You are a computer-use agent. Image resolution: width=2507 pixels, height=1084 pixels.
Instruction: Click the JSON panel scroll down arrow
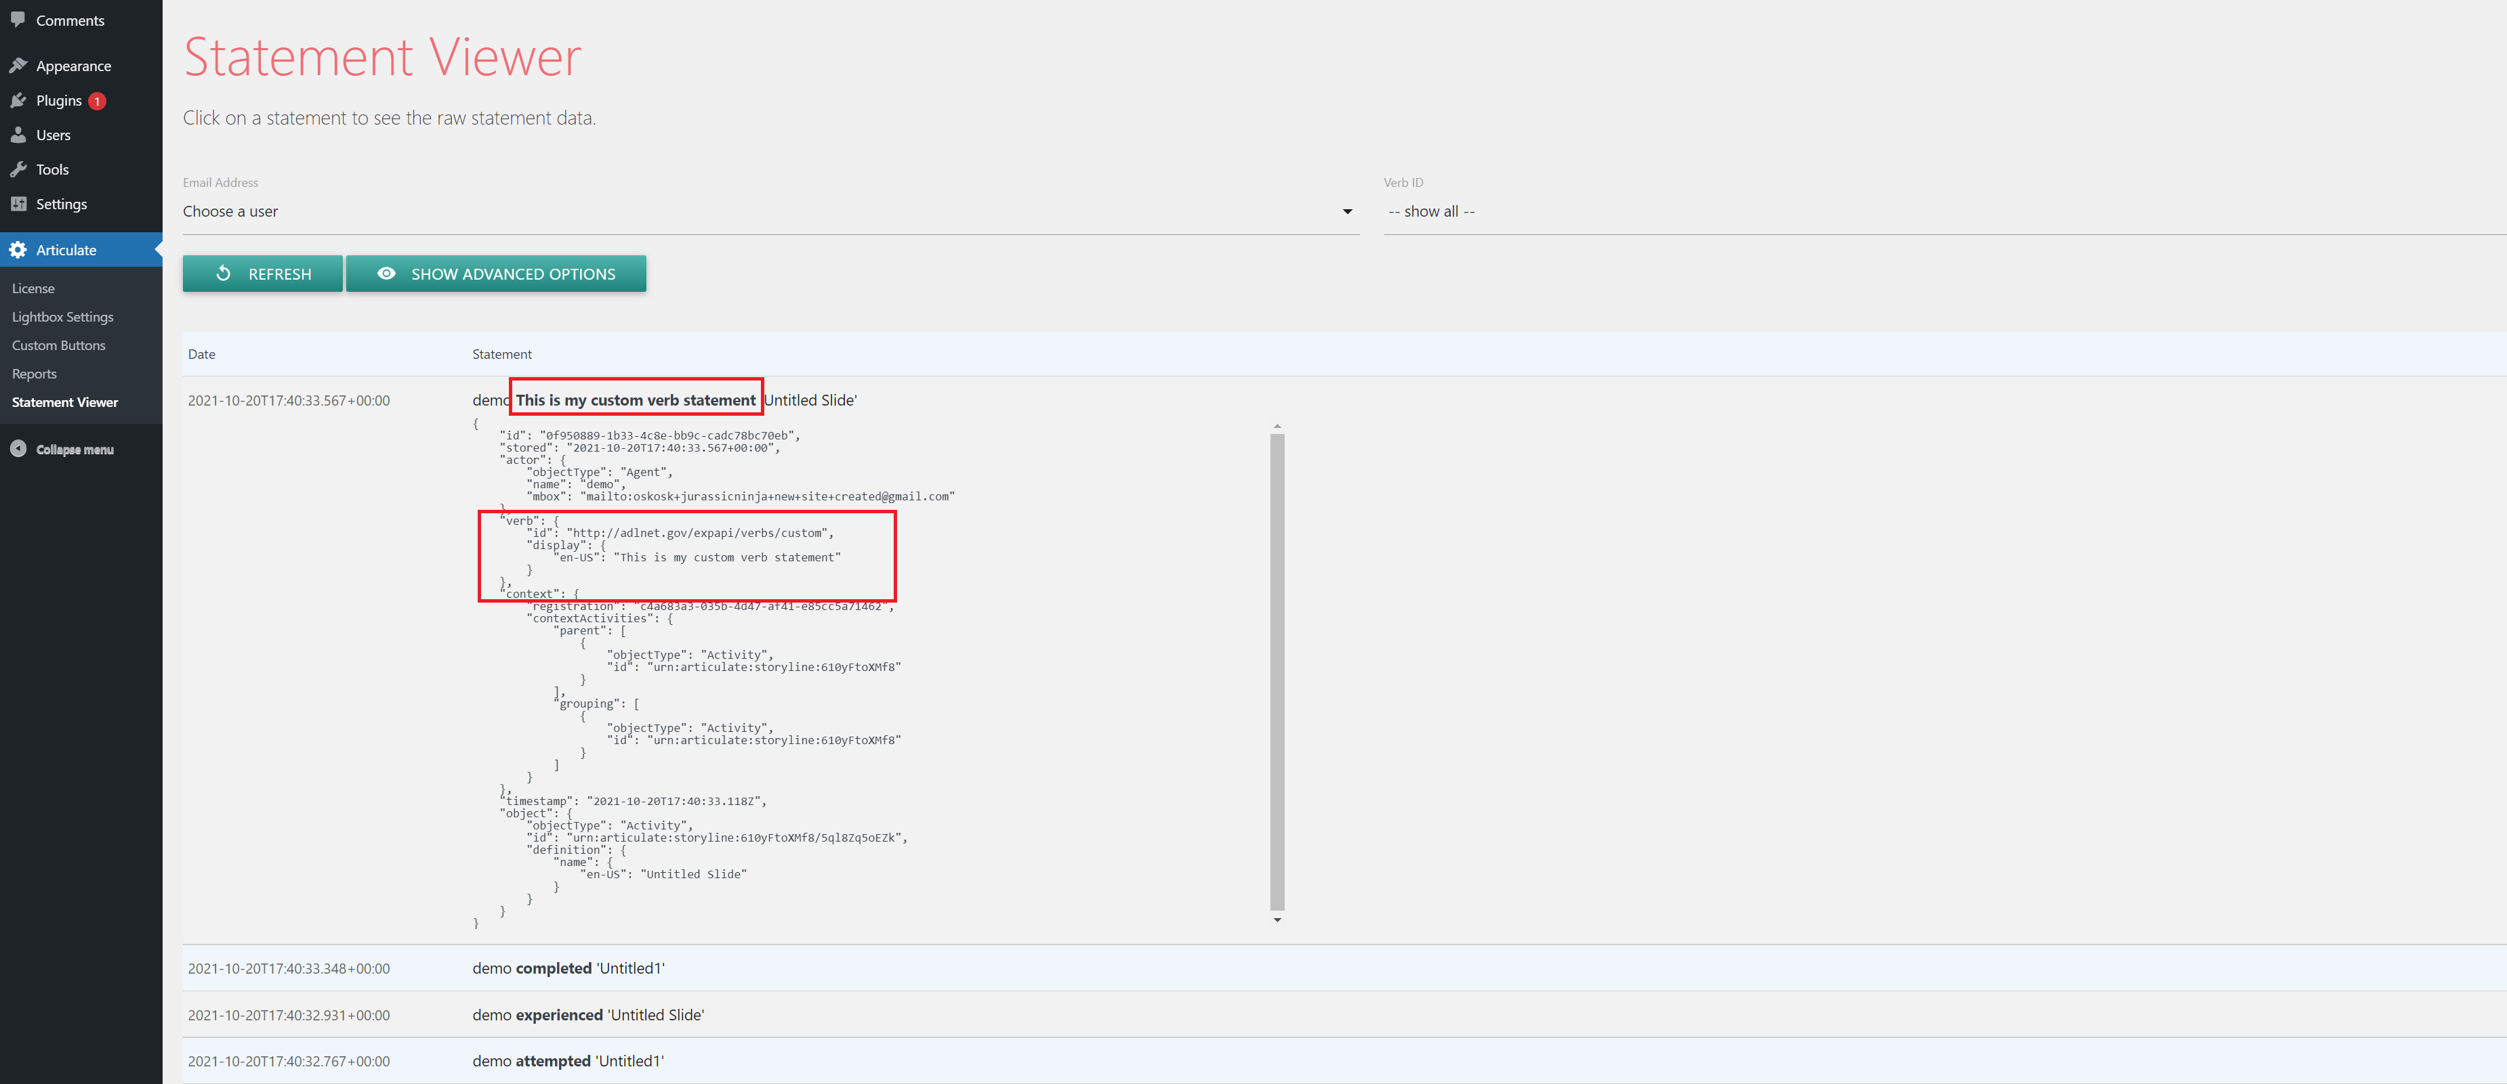tap(1277, 919)
